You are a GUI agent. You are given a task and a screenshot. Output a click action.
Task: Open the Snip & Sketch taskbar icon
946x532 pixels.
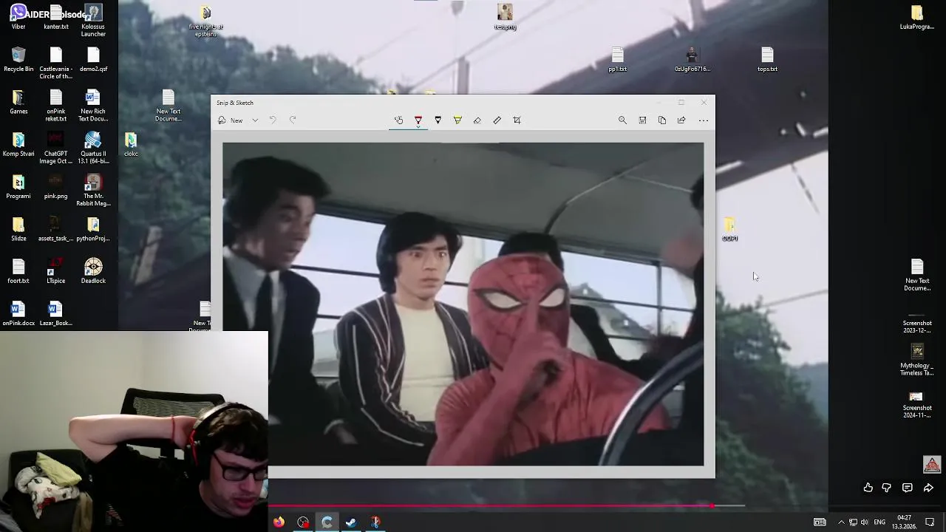[x=375, y=522]
